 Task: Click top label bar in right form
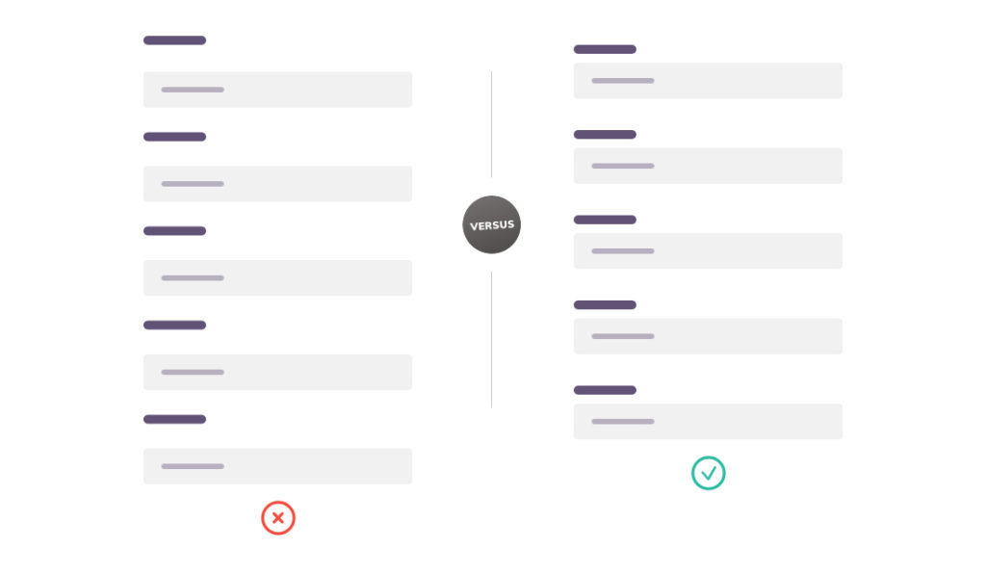coord(605,49)
